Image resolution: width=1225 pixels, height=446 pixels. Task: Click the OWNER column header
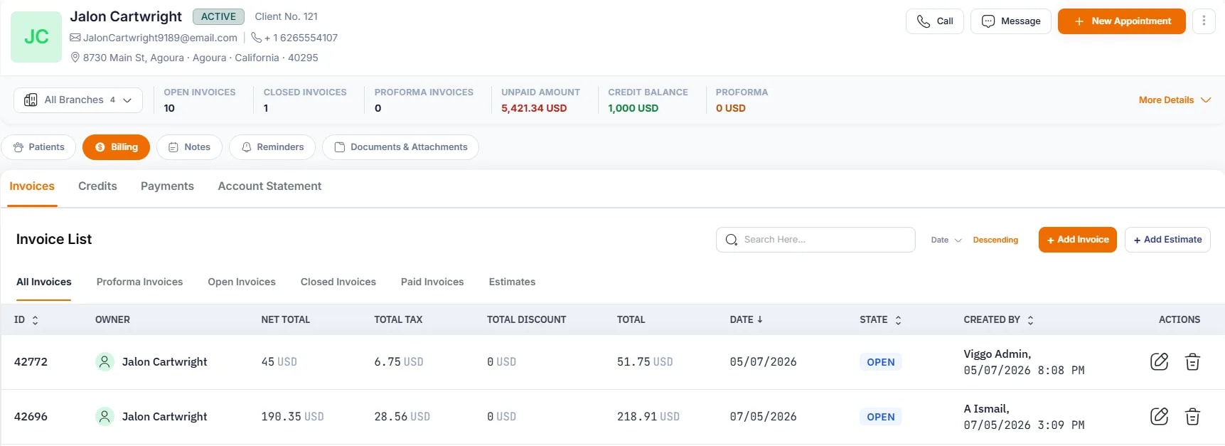click(112, 320)
